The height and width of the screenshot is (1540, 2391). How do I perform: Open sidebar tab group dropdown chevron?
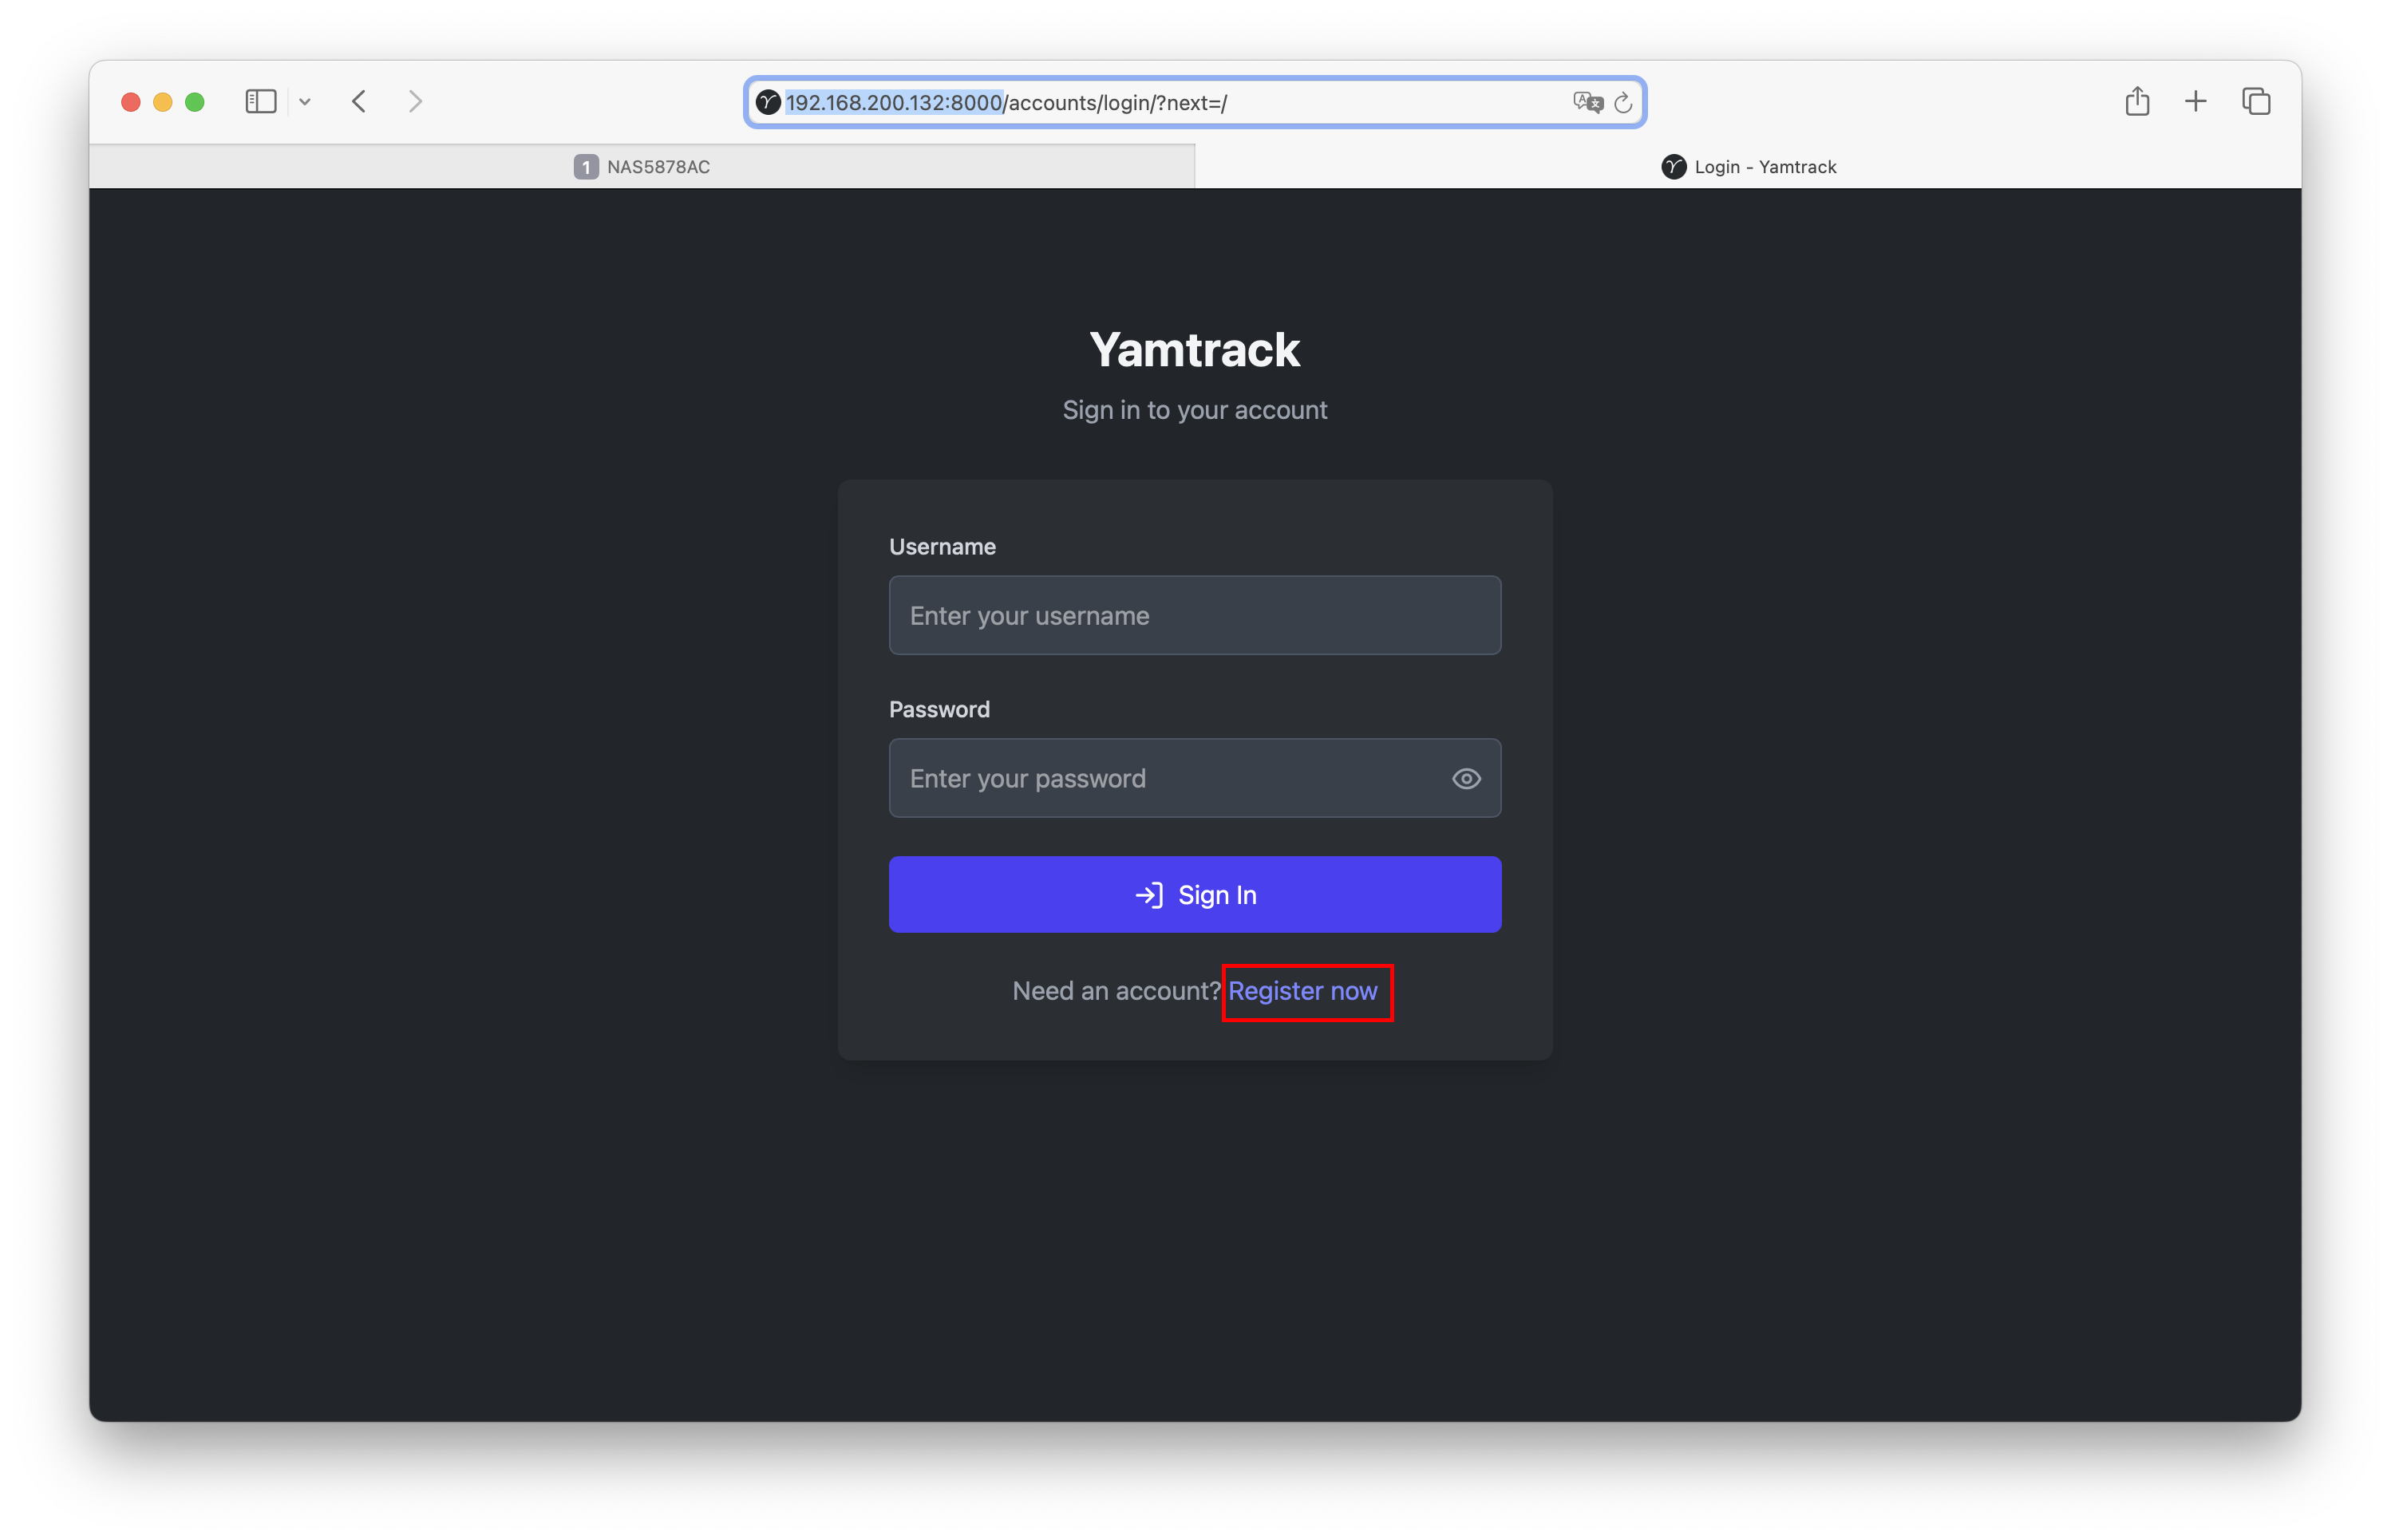[305, 102]
